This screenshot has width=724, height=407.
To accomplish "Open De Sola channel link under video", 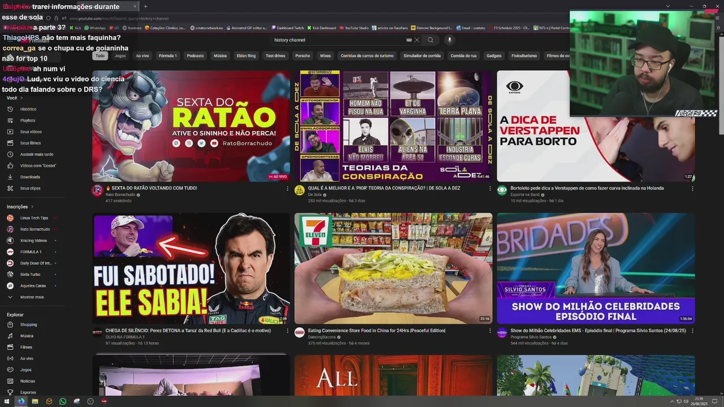I will point(314,194).
